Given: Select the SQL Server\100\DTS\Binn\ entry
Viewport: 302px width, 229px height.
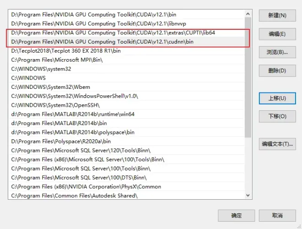Looking at the screenshot, I should coord(126,178).
